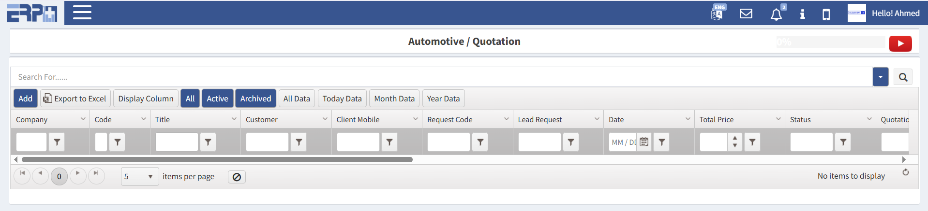
Task: Select the Today Data tab
Action: (x=342, y=98)
